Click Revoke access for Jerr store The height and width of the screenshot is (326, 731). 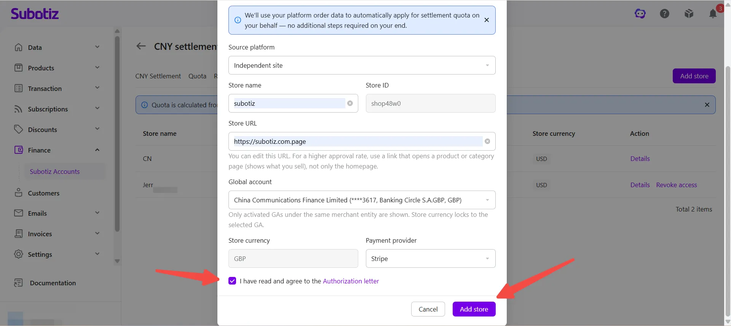(677, 185)
